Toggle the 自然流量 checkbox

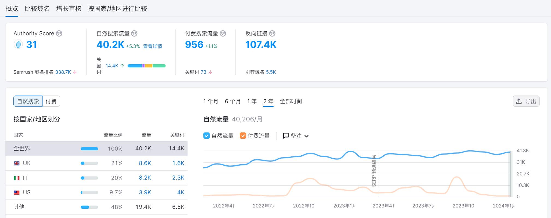(x=206, y=136)
